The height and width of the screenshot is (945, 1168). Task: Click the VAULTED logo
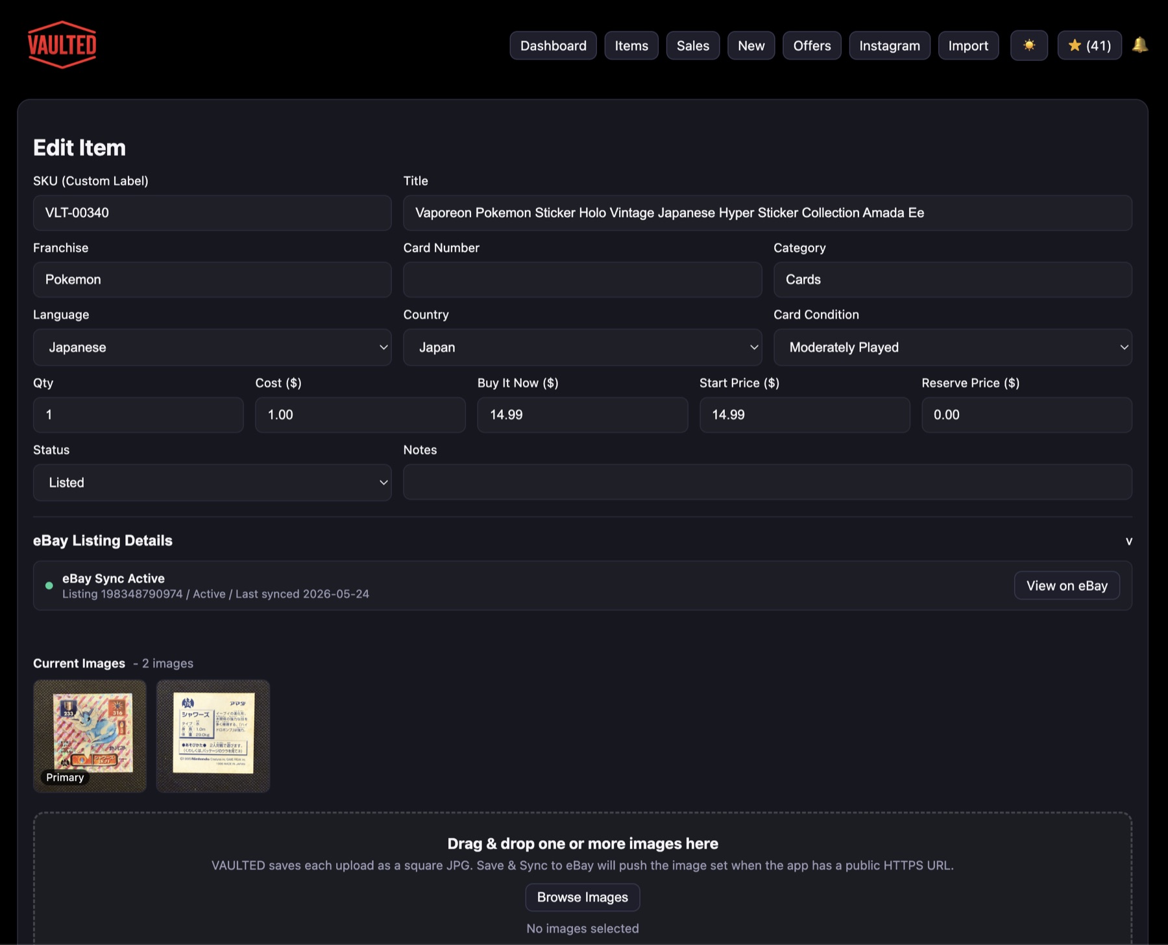[62, 45]
